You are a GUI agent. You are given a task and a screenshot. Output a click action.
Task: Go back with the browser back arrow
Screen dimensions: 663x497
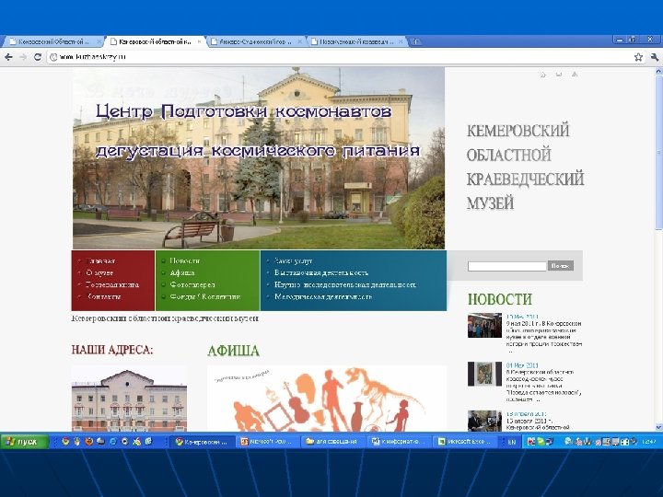click(8, 57)
